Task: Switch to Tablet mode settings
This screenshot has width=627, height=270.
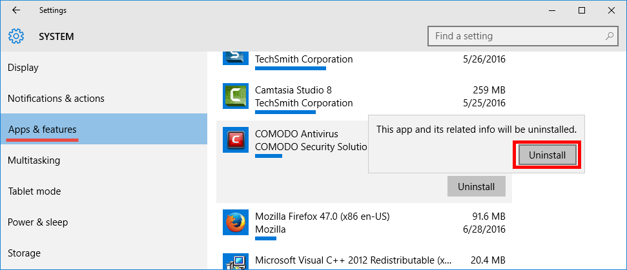Action: 34,191
